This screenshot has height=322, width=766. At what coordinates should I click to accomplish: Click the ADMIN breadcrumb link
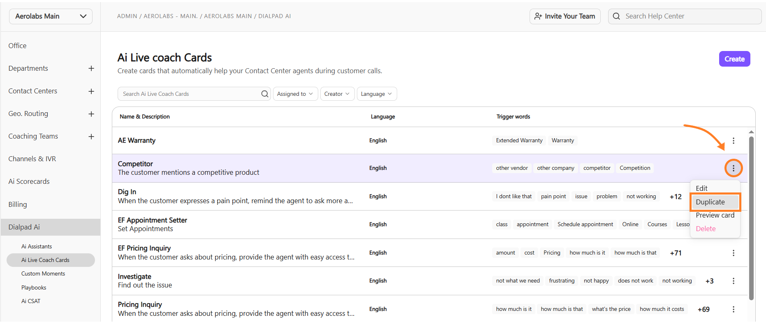click(x=127, y=16)
